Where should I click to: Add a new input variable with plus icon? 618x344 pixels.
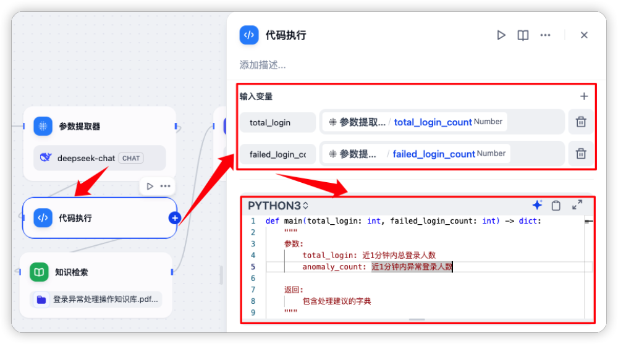(x=584, y=96)
